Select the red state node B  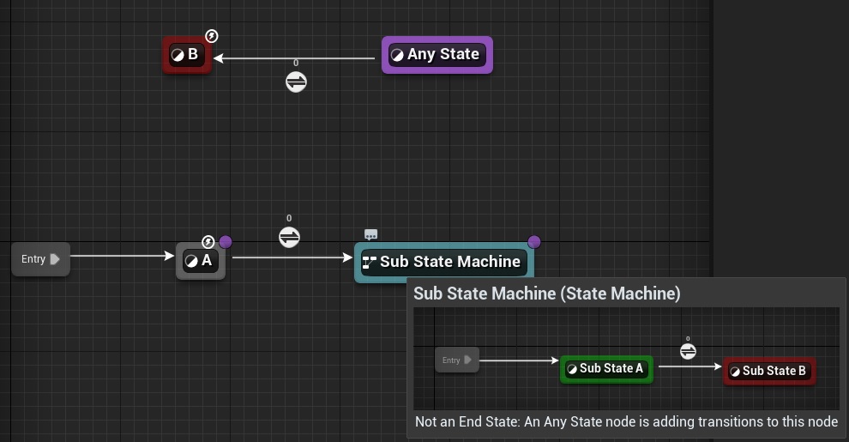pos(187,55)
